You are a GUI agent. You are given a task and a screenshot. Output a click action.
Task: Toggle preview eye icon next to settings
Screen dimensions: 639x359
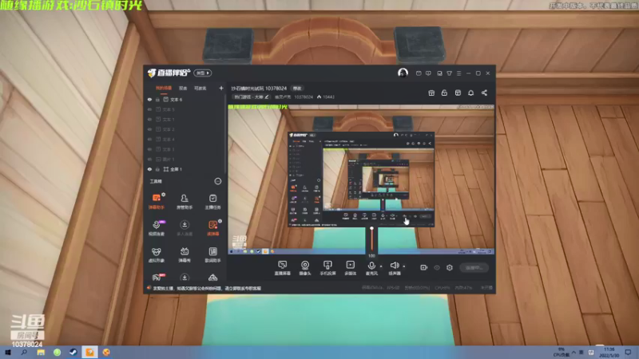click(437, 267)
